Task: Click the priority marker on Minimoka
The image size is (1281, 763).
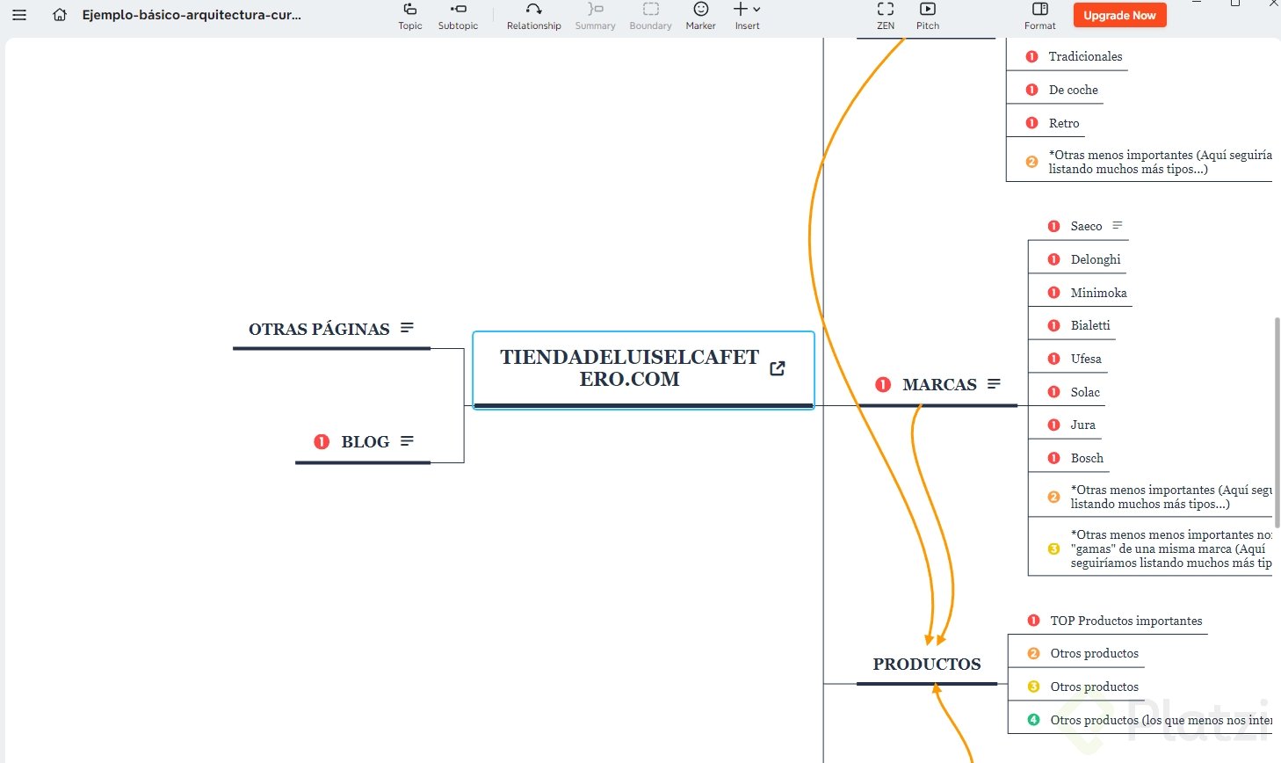Action: pyautogui.click(x=1054, y=293)
